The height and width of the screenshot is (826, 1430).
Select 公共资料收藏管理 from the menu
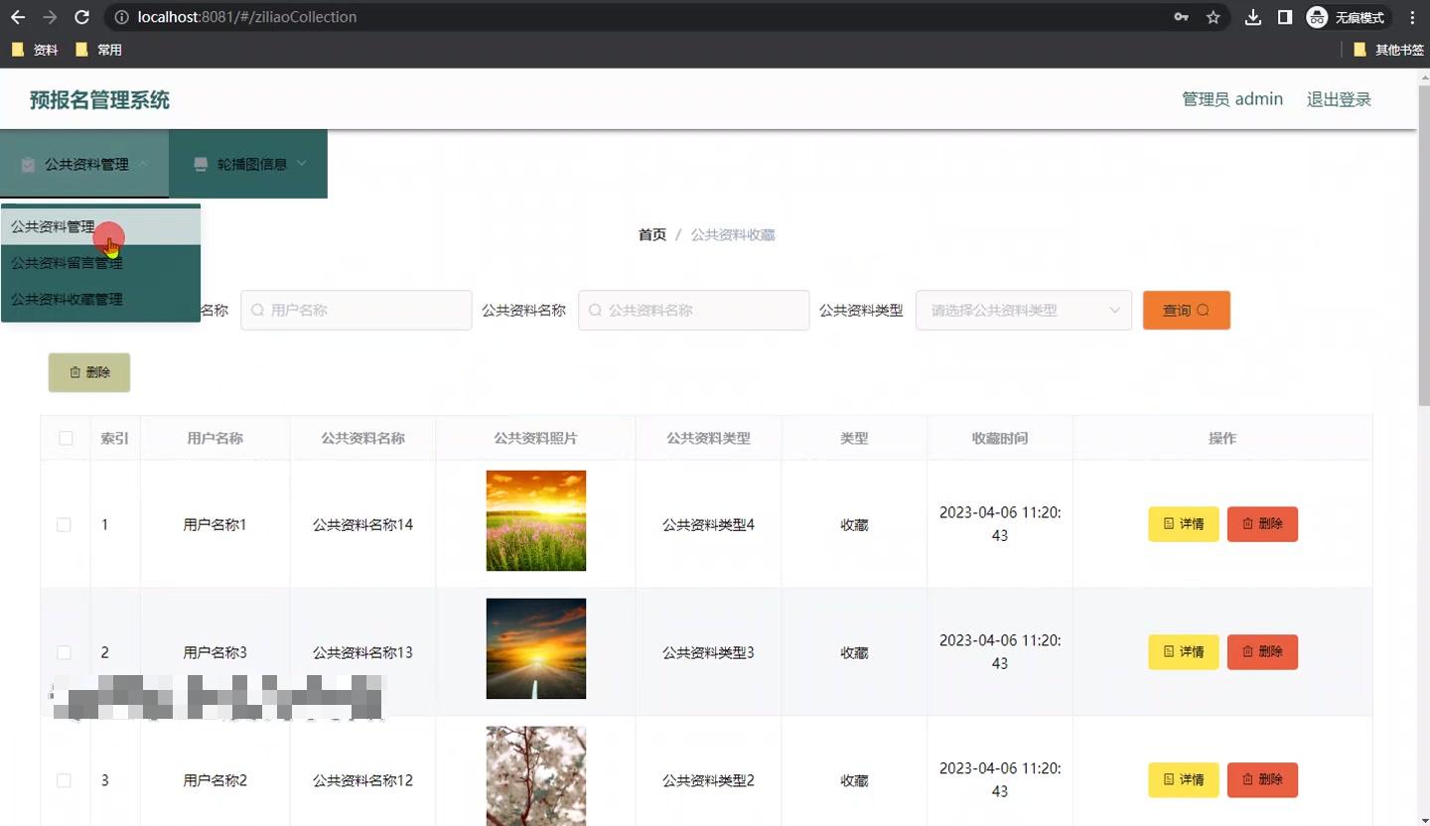click(66, 298)
